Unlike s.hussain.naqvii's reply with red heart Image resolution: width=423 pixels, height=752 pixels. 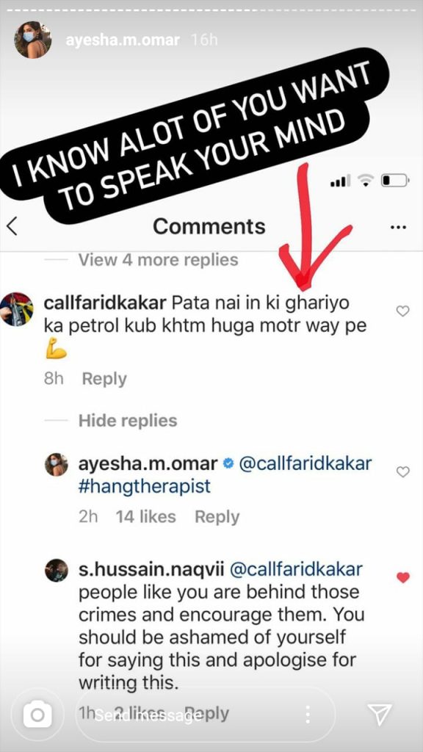403,577
